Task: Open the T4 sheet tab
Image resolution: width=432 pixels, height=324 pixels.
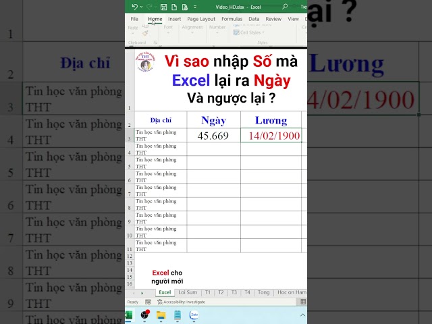Action: [x=248, y=292]
